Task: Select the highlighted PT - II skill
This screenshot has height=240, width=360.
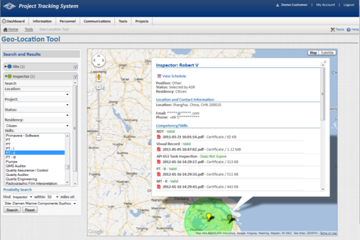Action: click(35, 153)
